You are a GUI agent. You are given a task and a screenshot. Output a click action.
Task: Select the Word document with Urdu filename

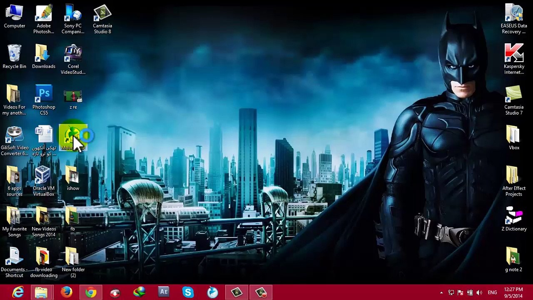tap(44, 141)
